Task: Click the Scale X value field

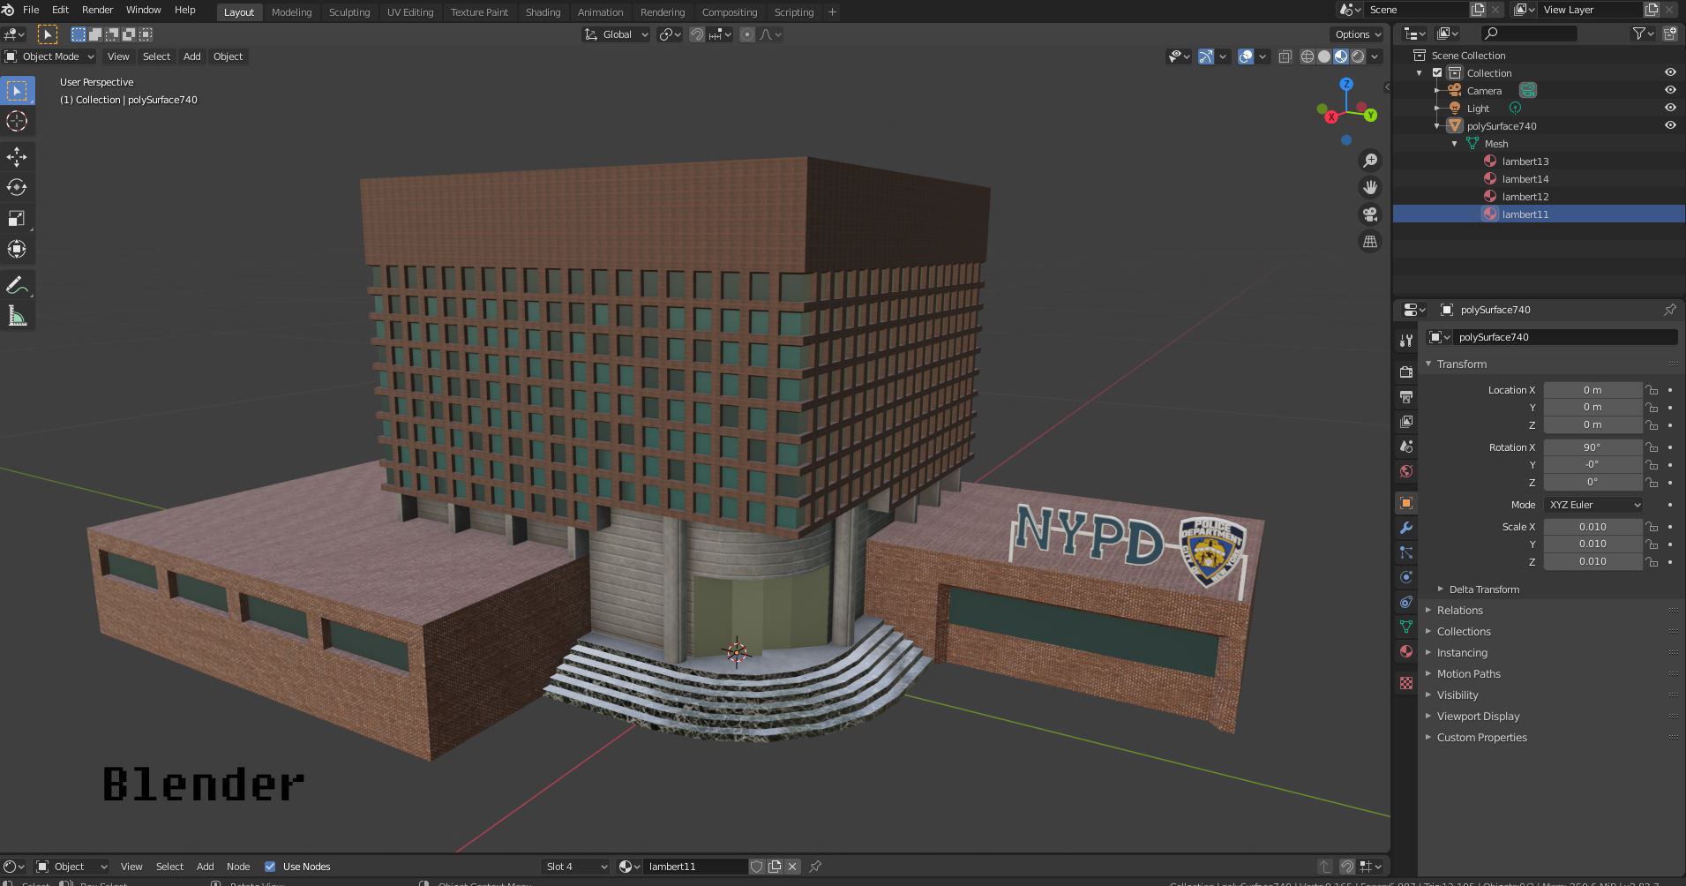Action: (1592, 527)
